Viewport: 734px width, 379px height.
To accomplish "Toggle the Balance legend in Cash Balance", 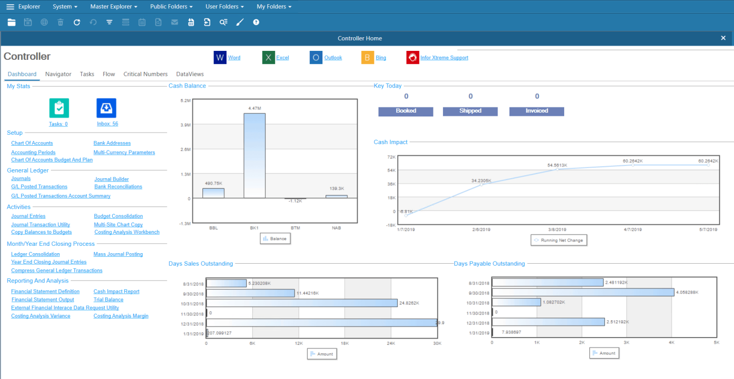I will click(x=275, y=239).
